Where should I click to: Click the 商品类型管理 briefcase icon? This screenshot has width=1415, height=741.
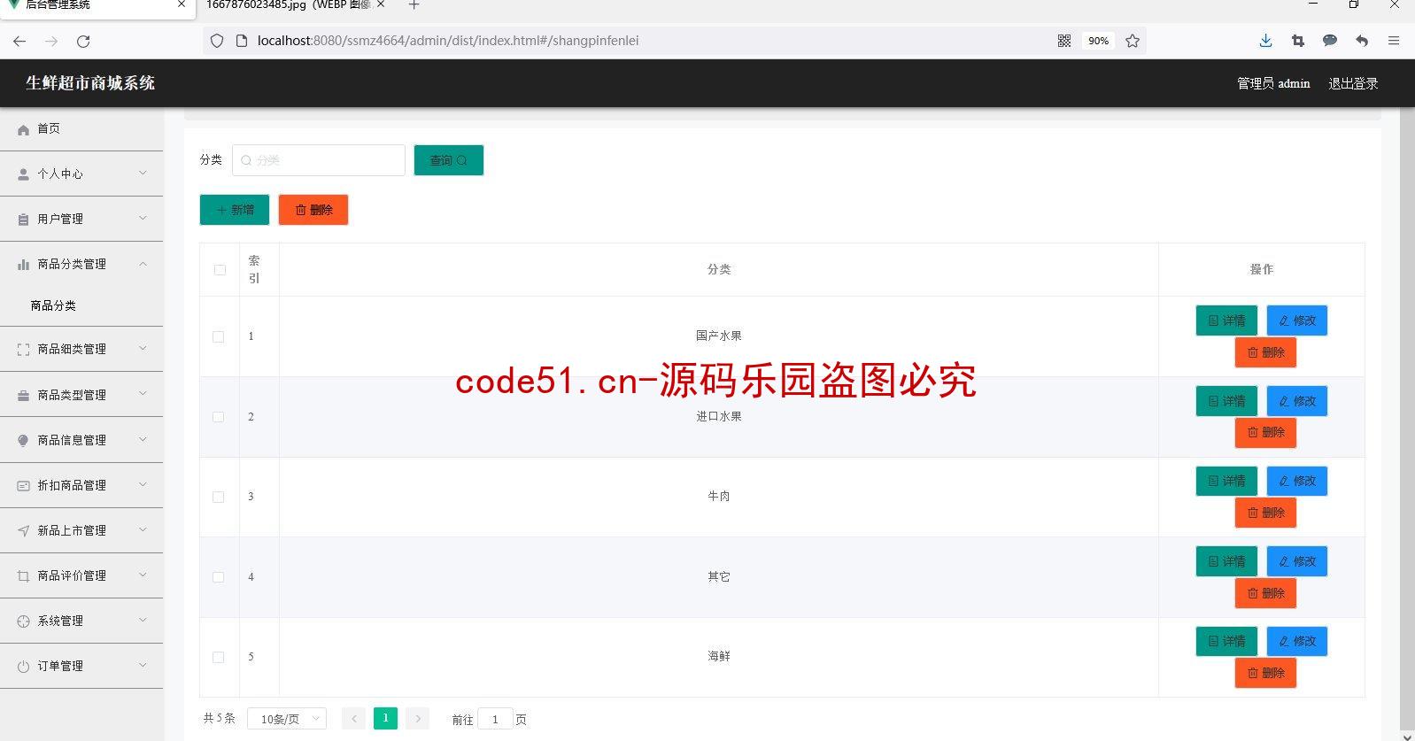[24, 396]
